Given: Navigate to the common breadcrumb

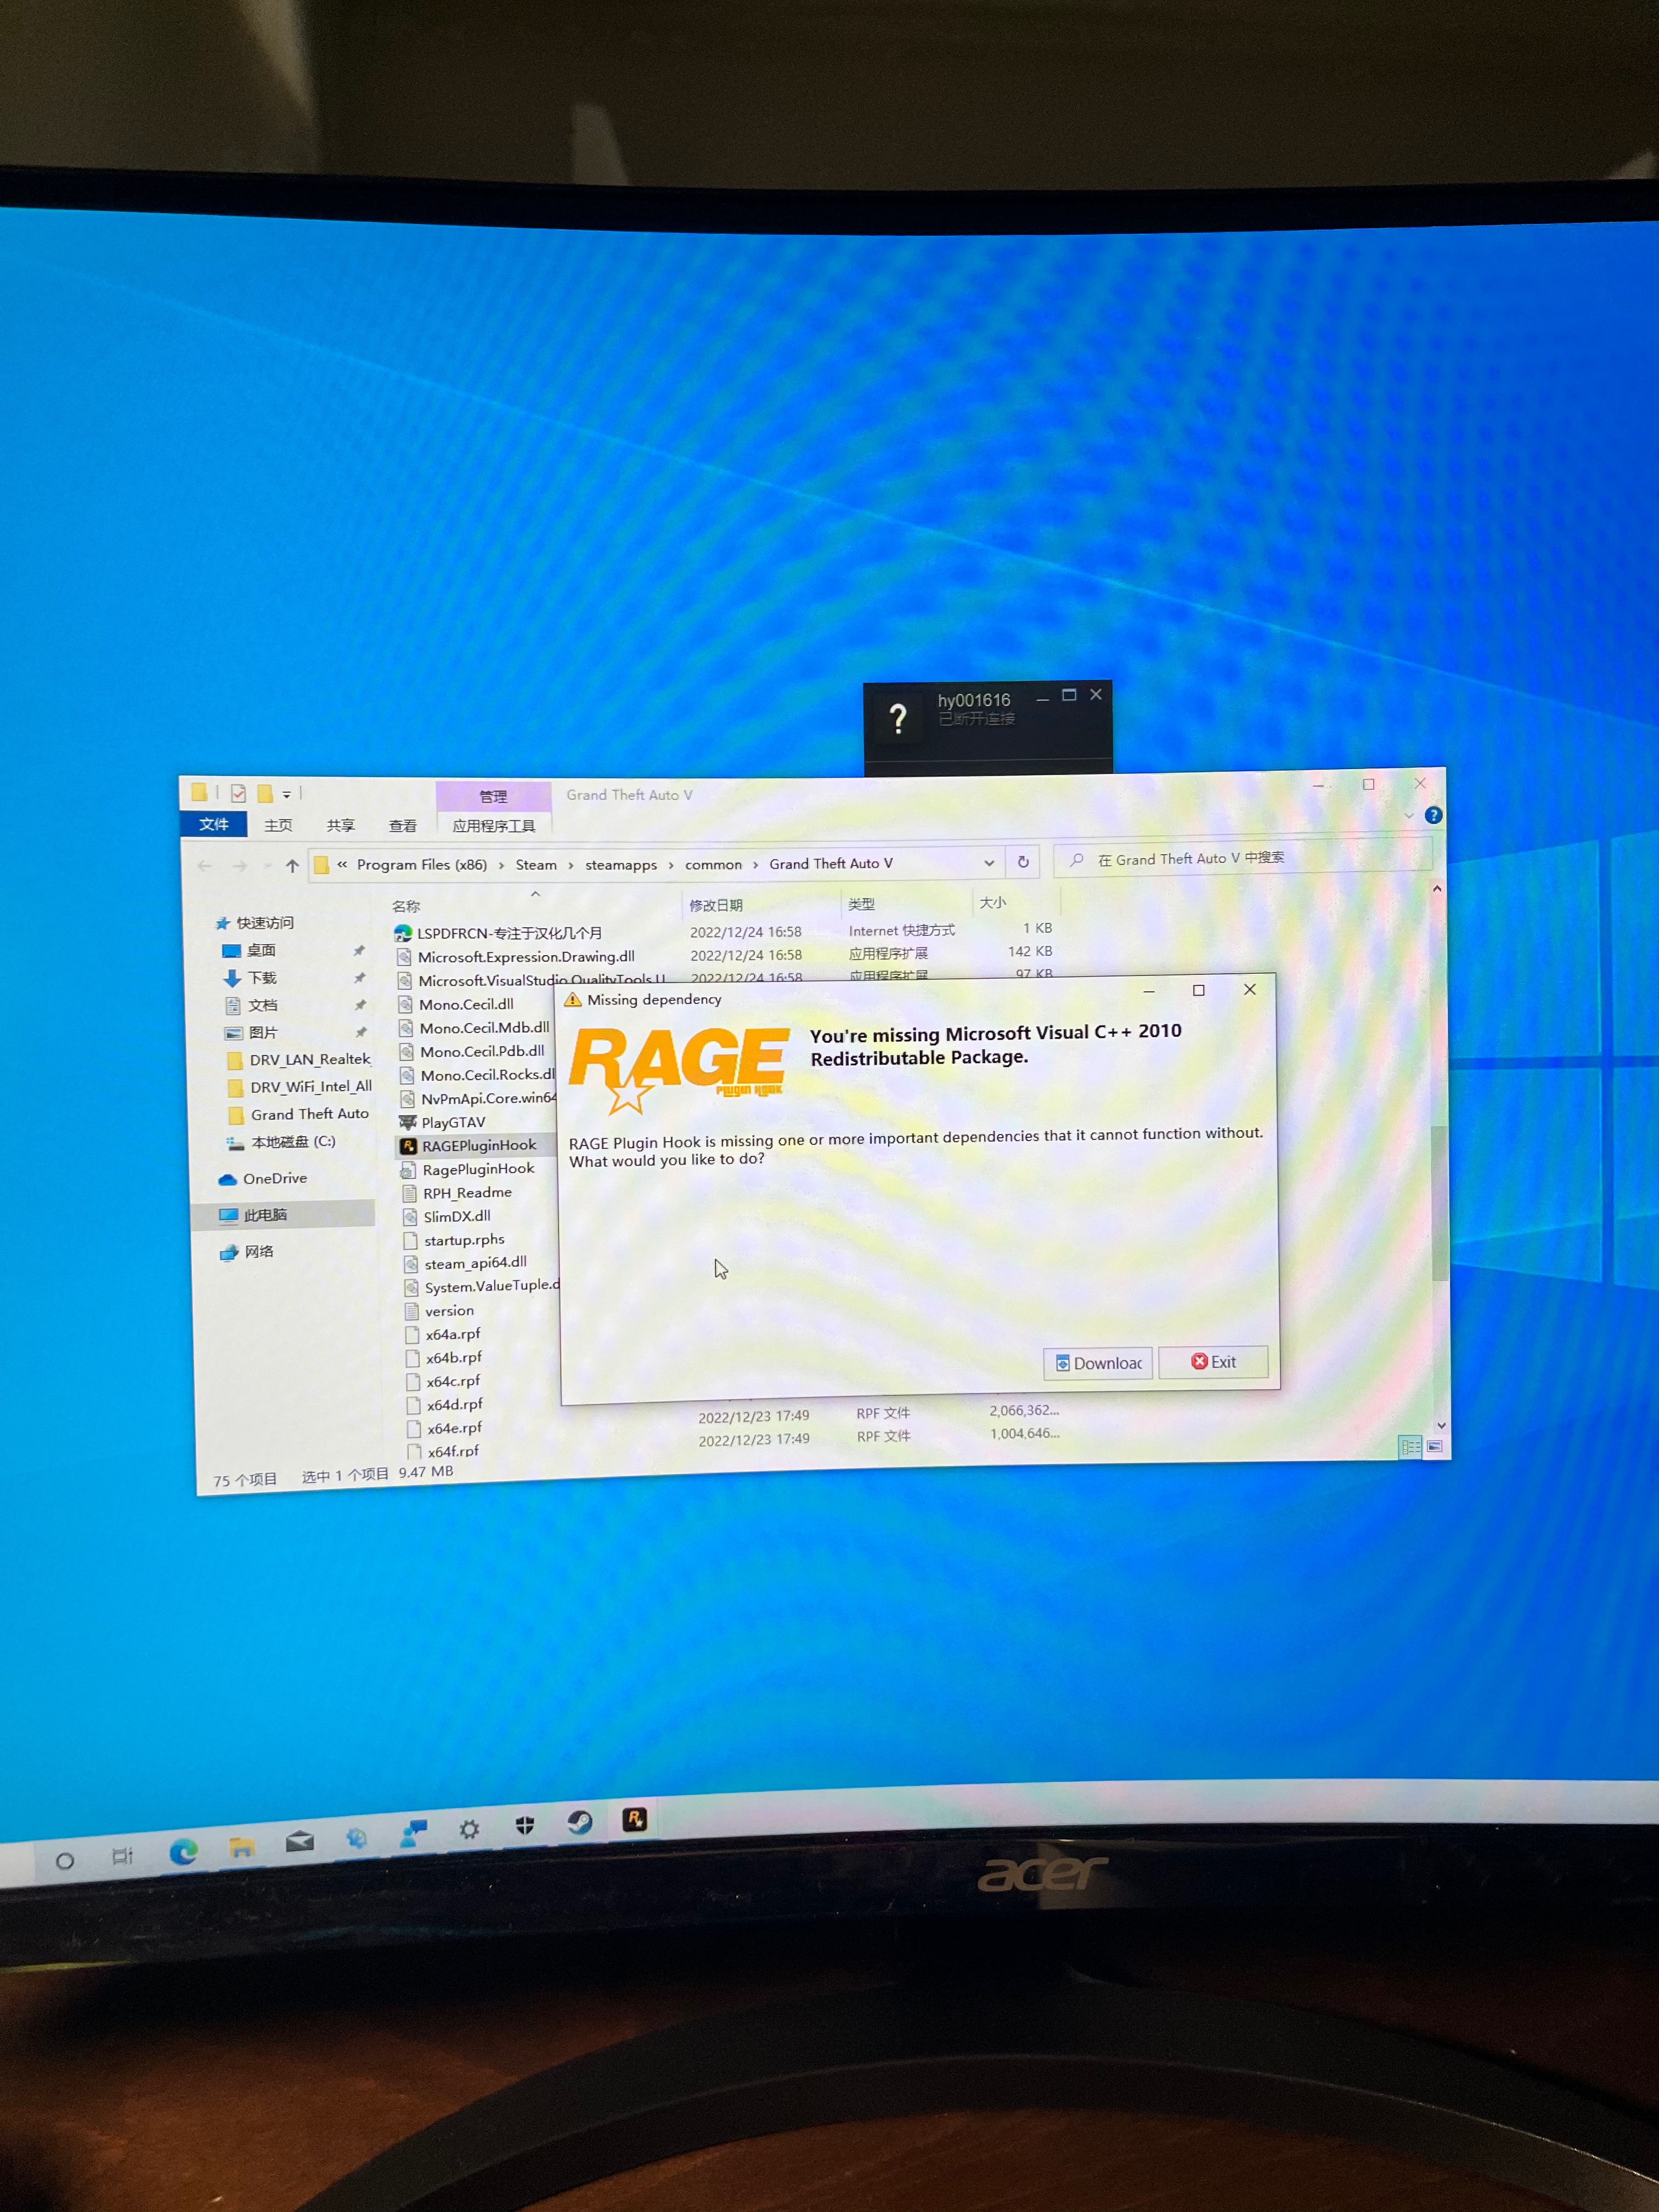Looking at the screenshot, I should pyautogui.click(x=713, y=864).
